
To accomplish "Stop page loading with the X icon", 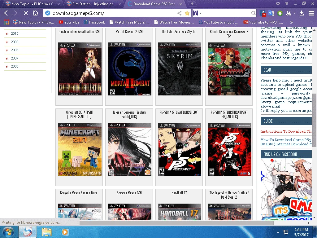I will (26, 13).
